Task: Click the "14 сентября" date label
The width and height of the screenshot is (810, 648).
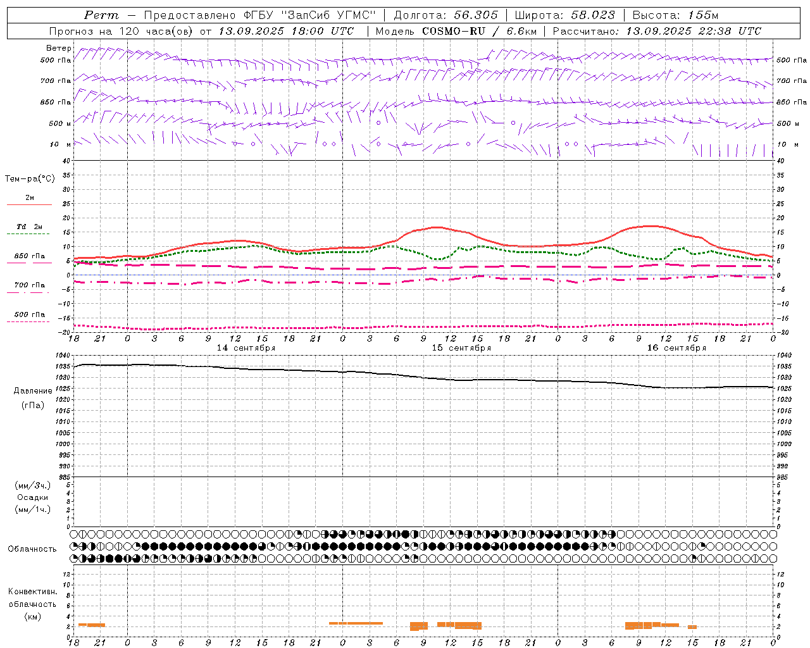Action: [246, 348]
